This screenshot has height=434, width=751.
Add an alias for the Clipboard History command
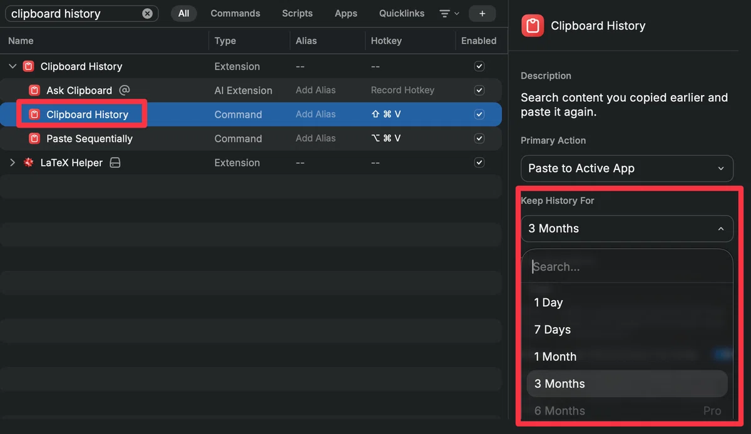pyautogui.click(x=315, y=114)
